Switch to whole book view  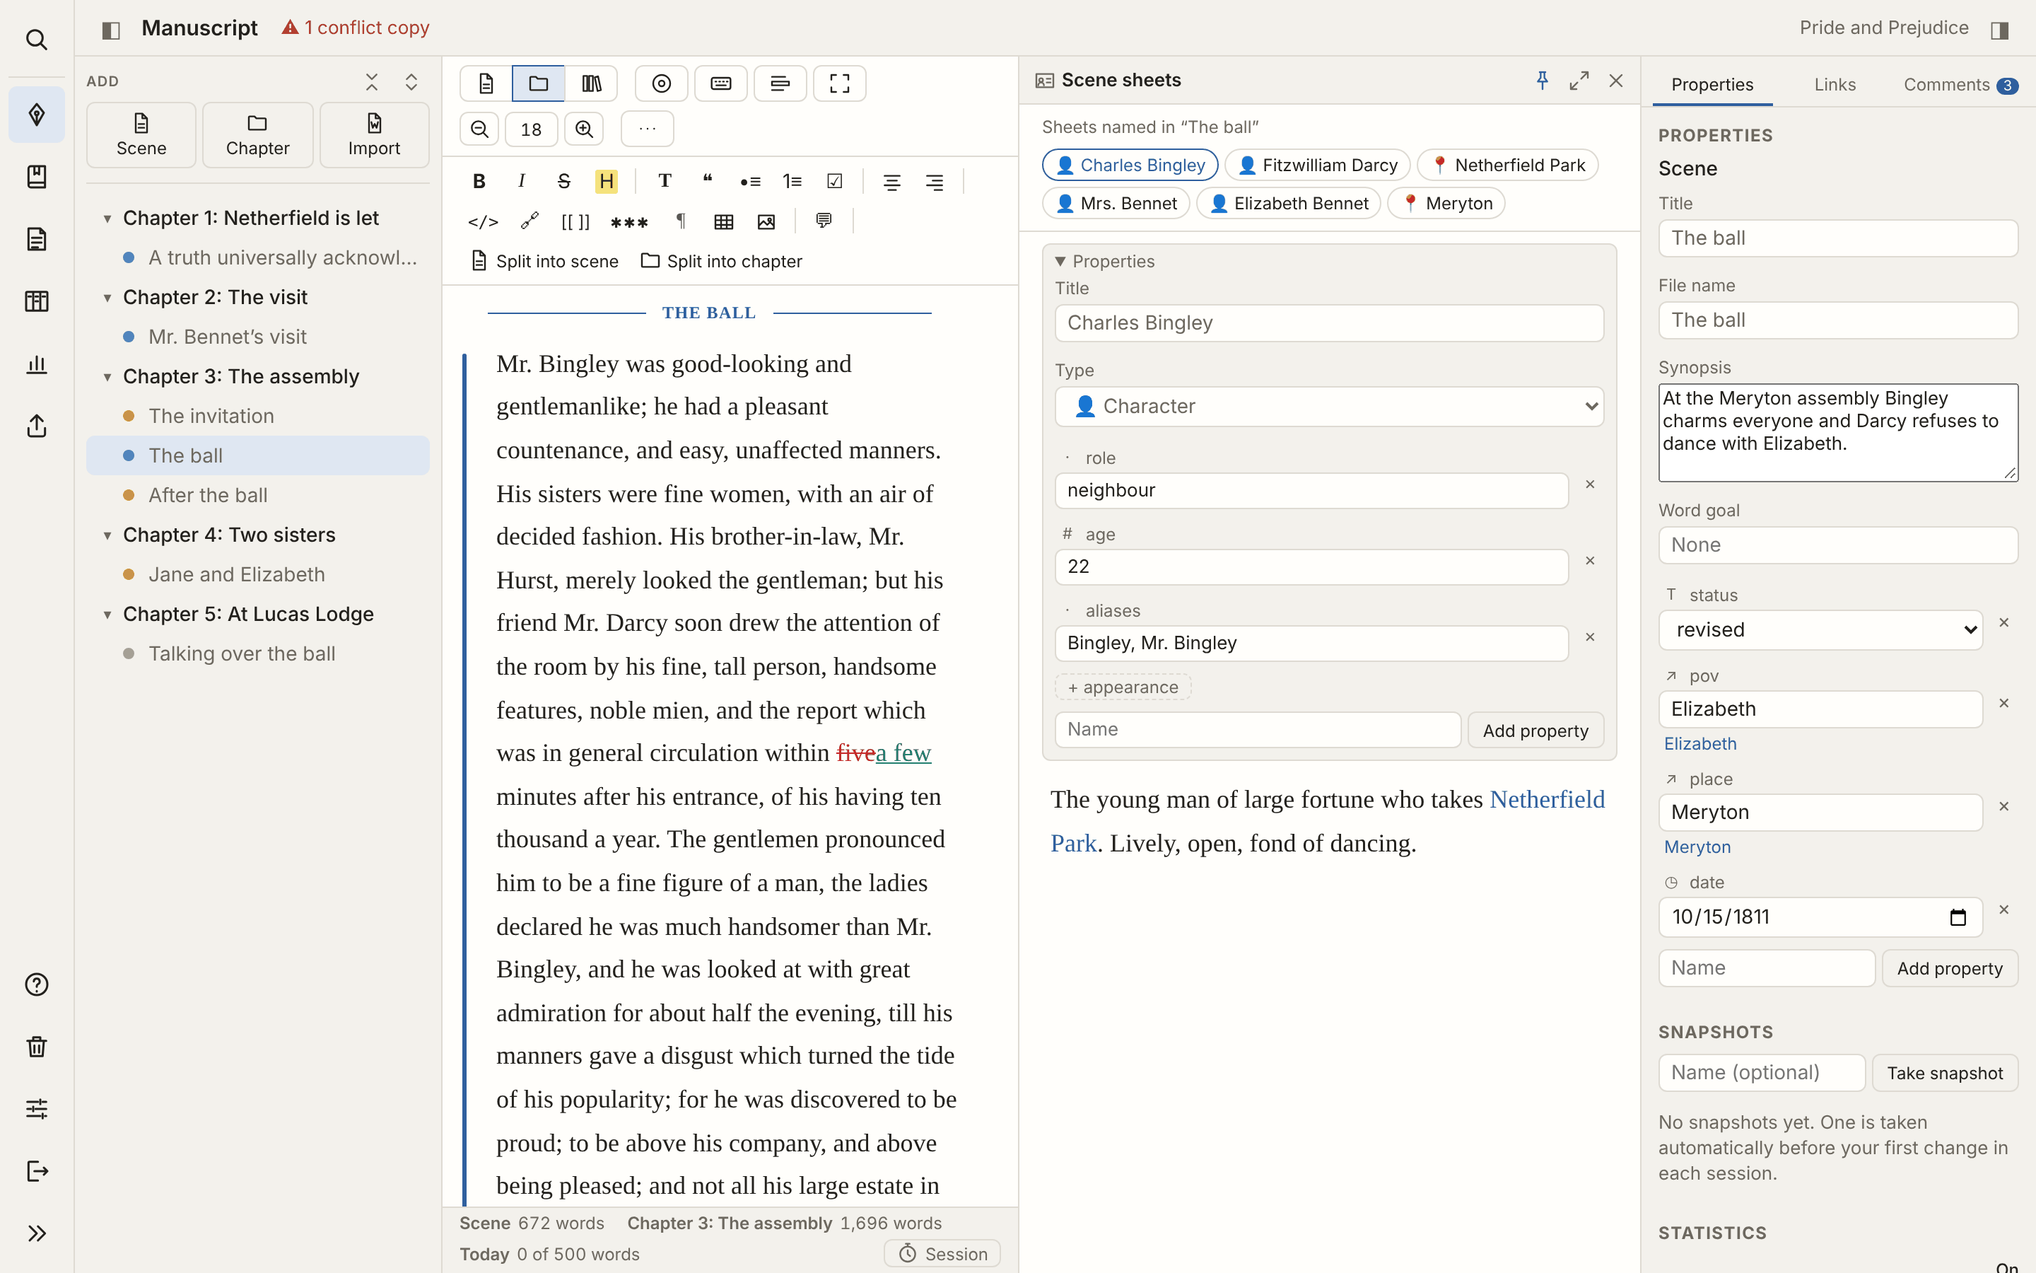coord(592,83)
